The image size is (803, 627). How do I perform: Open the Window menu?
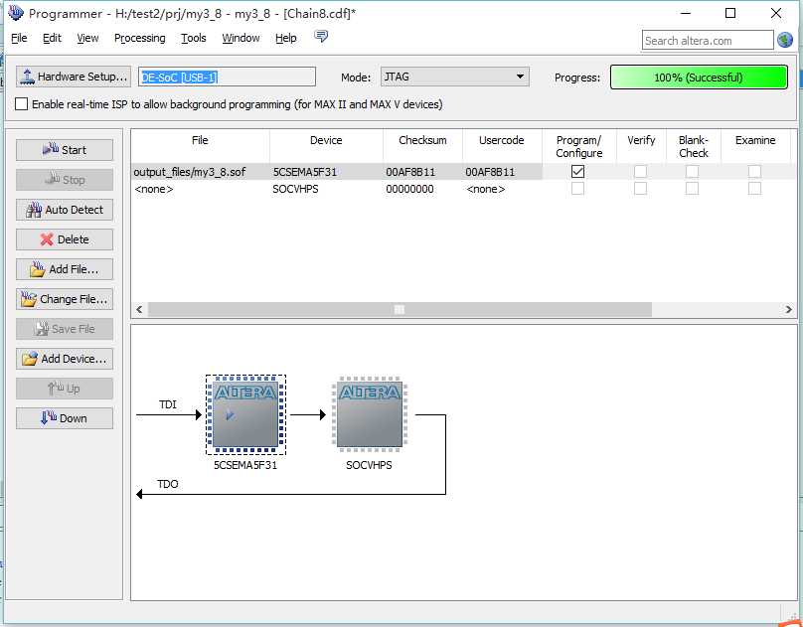(x=241, y=38)
